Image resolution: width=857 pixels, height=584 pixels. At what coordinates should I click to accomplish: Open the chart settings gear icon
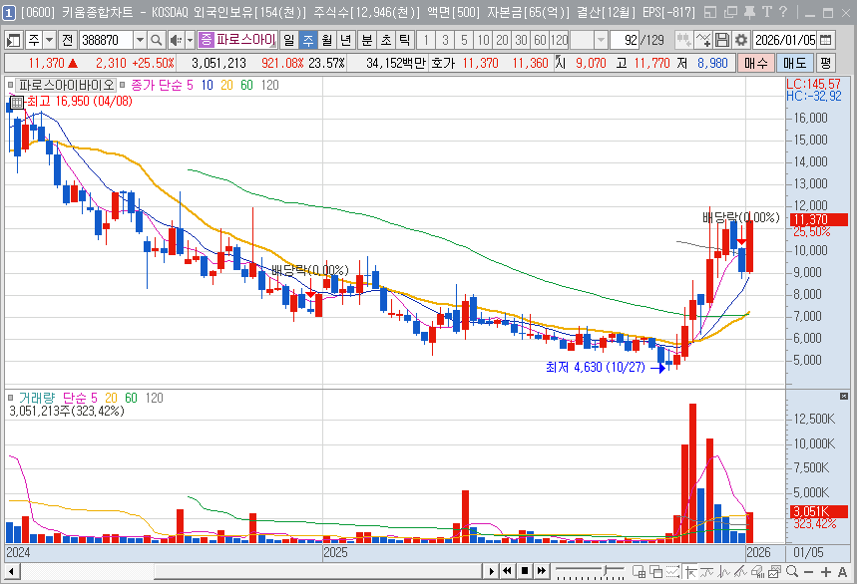coord(741,40)
